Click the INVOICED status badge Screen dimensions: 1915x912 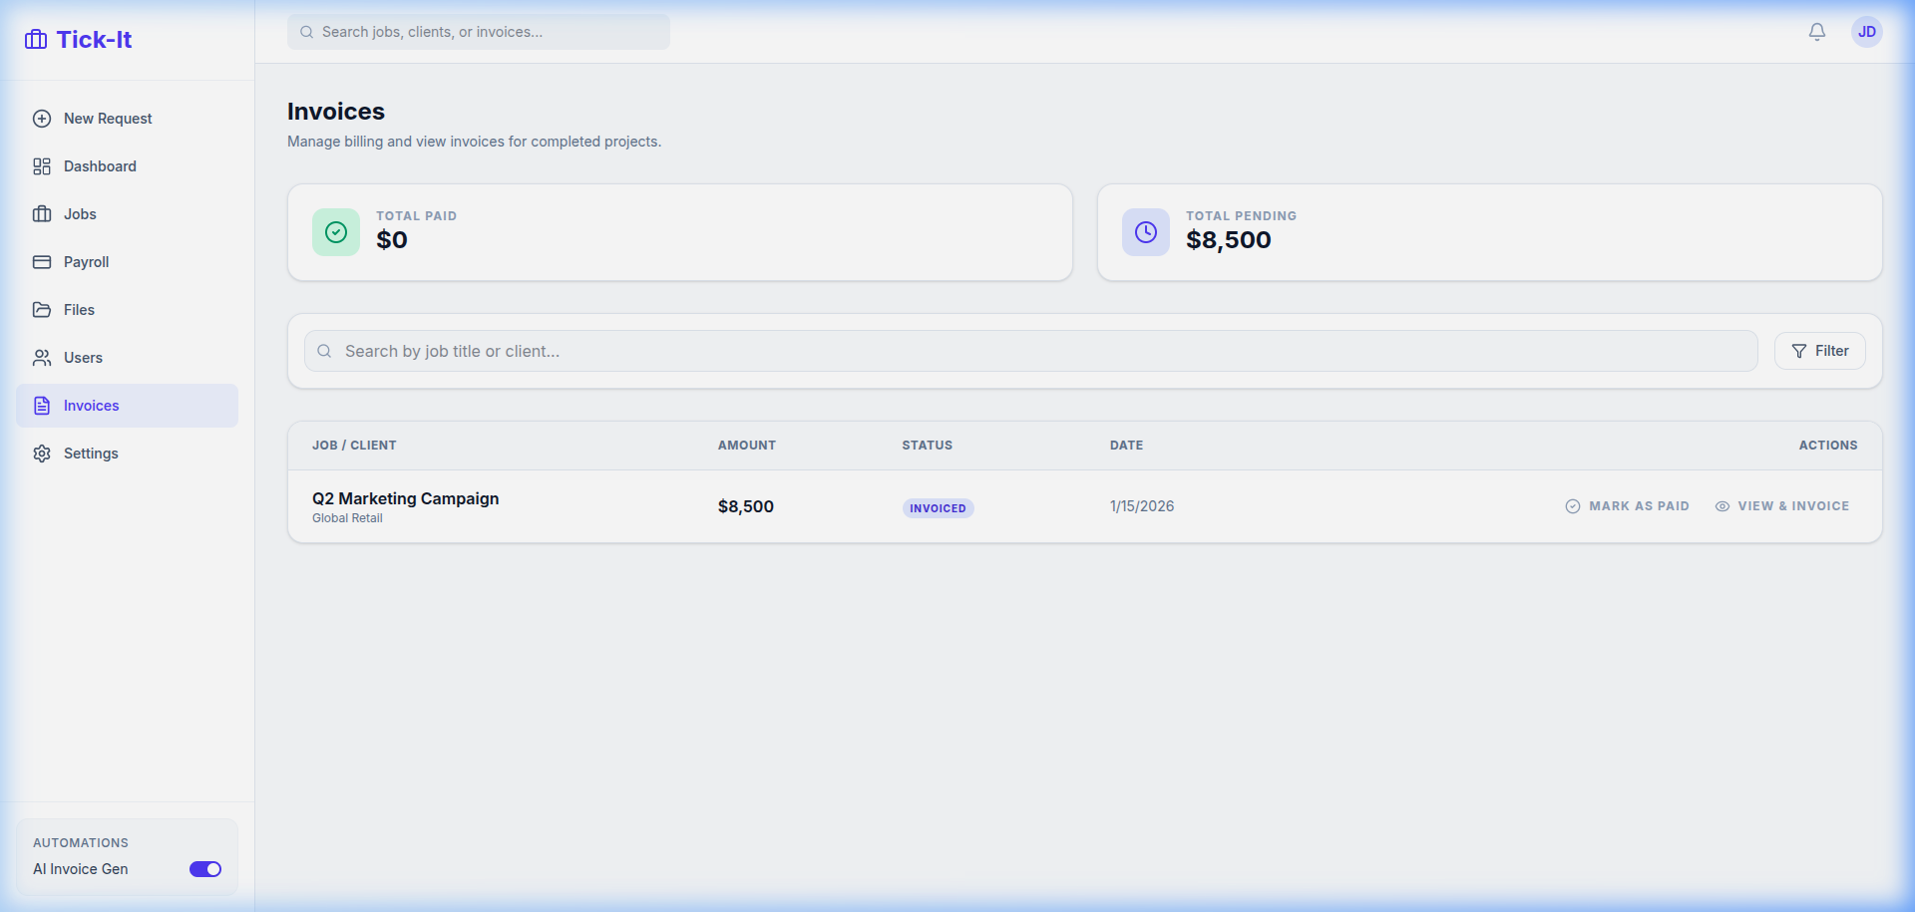pos(938,507)
